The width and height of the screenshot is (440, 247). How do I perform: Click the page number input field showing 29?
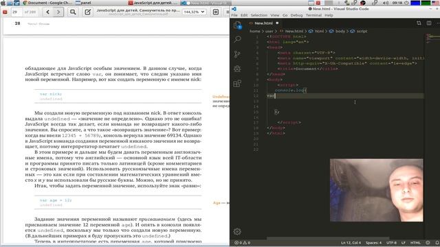click(16, 12)
